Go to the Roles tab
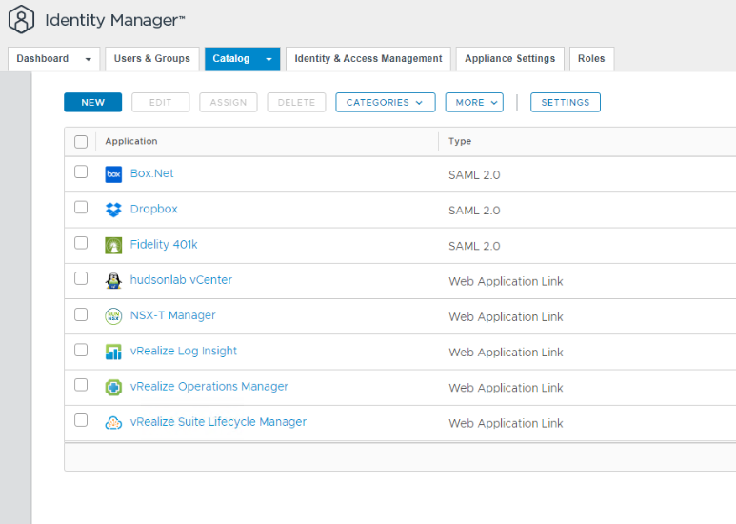Viewport: 736px width, 524px height. tap(591, 59)
